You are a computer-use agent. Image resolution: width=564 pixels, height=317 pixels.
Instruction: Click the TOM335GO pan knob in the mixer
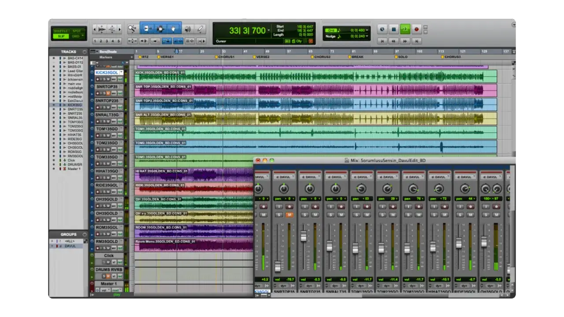click(413, 189)
